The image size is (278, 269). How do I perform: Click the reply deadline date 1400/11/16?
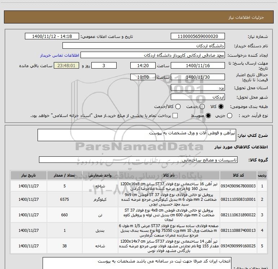pyautogui.click(x=198, y=65)
